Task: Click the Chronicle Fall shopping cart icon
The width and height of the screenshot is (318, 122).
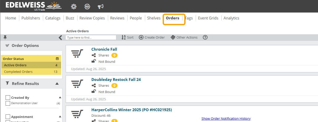Action: tap(77, 53)
